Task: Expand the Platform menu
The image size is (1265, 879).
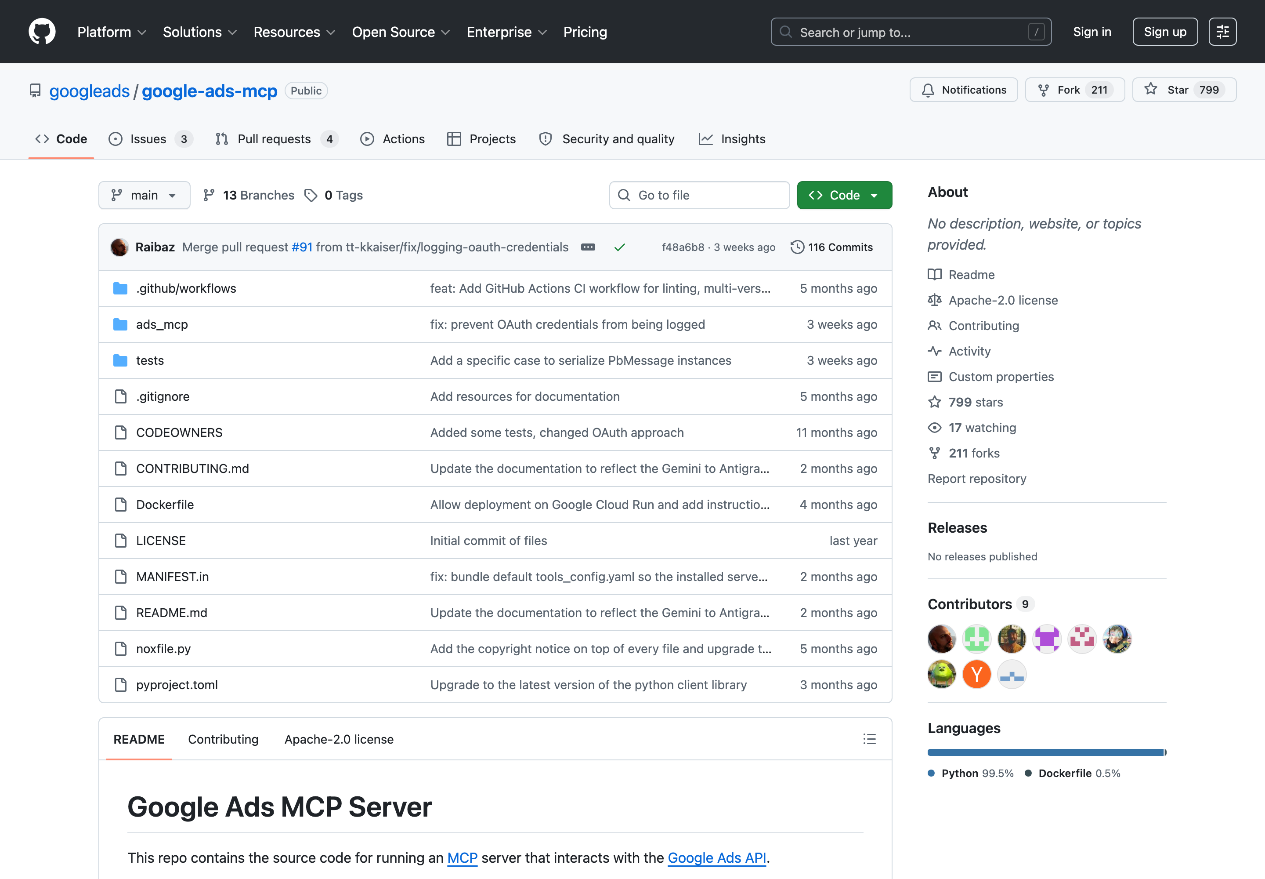Action: (x=112, y=32)
